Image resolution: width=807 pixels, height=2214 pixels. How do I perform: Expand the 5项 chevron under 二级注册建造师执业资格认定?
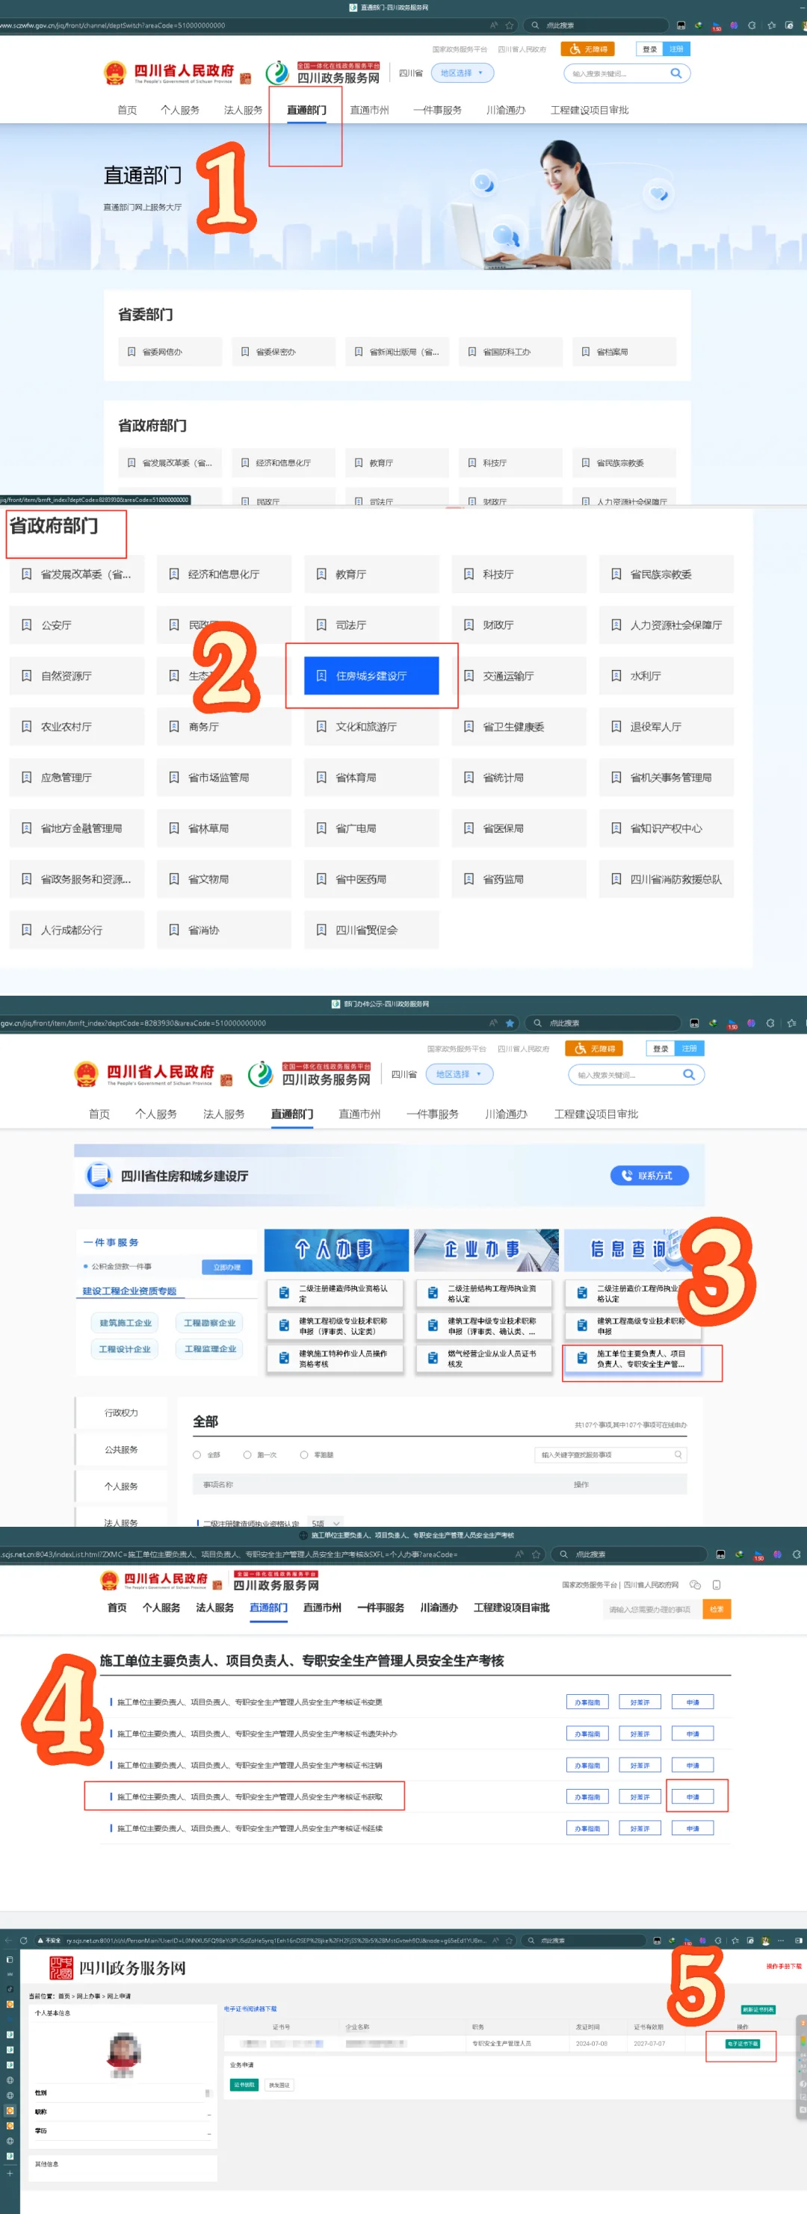click(336, 1523)
